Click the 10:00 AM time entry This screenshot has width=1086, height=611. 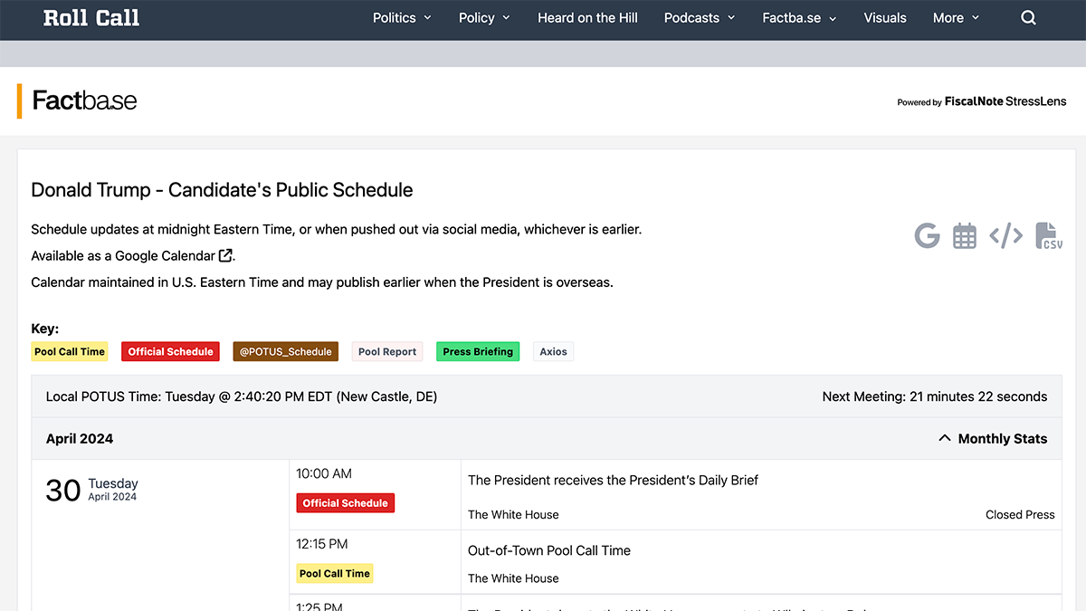(x=324, y=473)
